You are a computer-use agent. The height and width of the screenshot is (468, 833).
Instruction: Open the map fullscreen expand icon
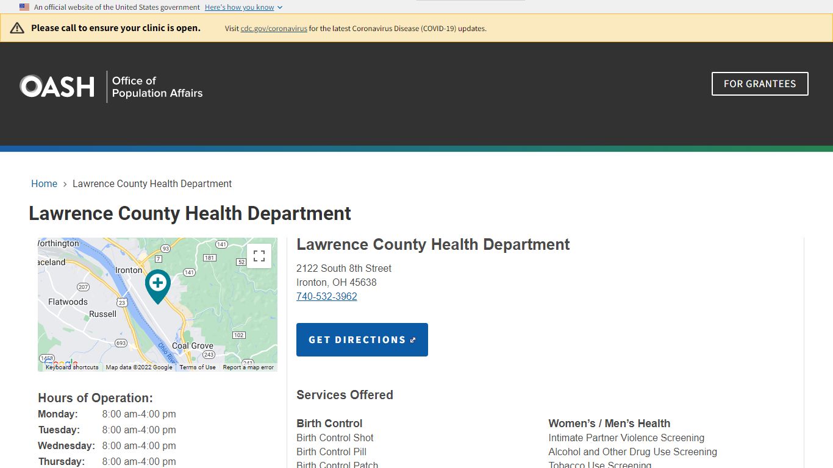(259, 255)
